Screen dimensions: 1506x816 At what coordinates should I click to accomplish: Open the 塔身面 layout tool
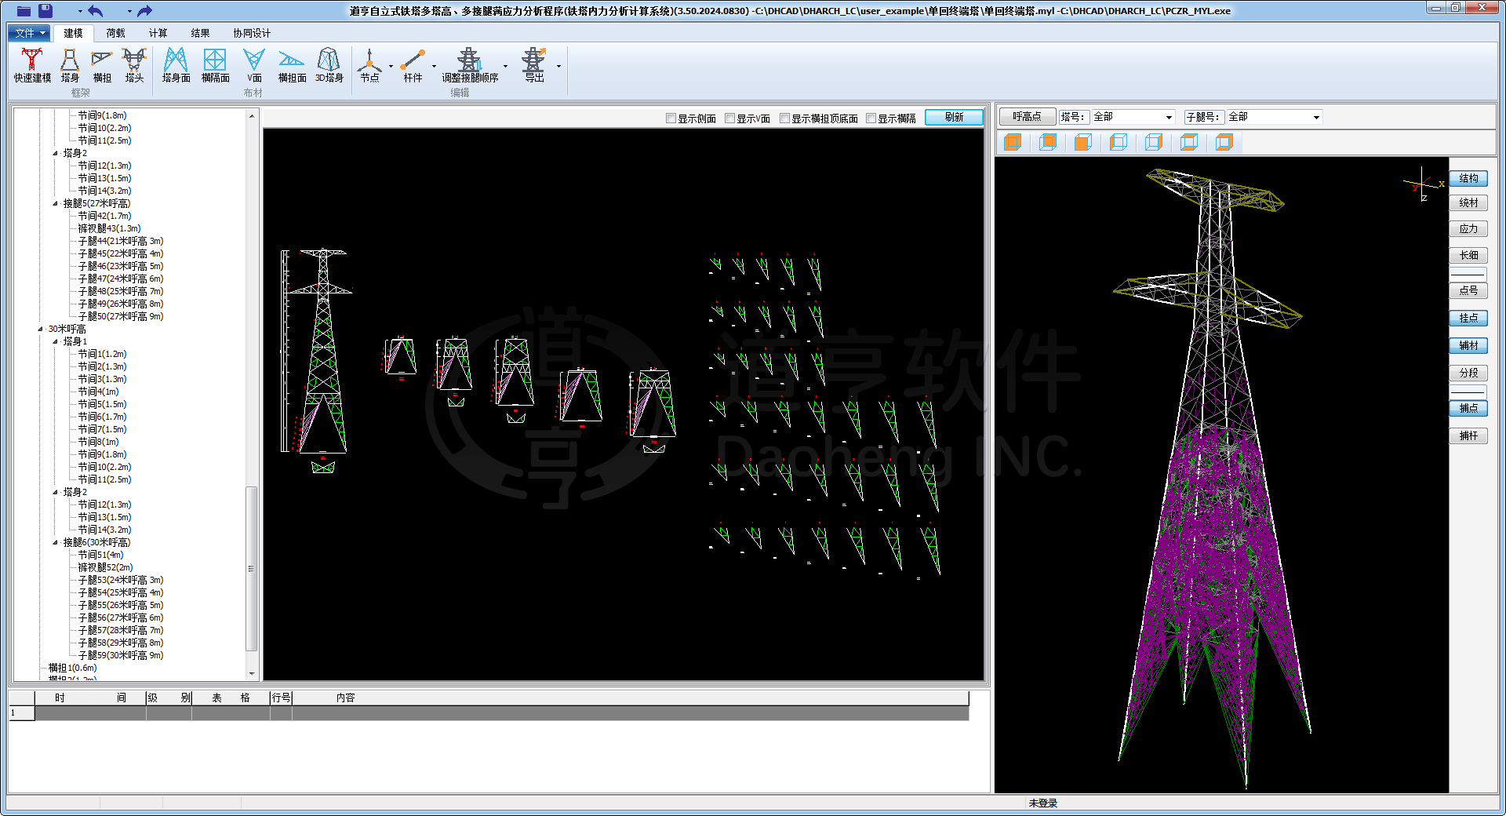tap(176, 65)
